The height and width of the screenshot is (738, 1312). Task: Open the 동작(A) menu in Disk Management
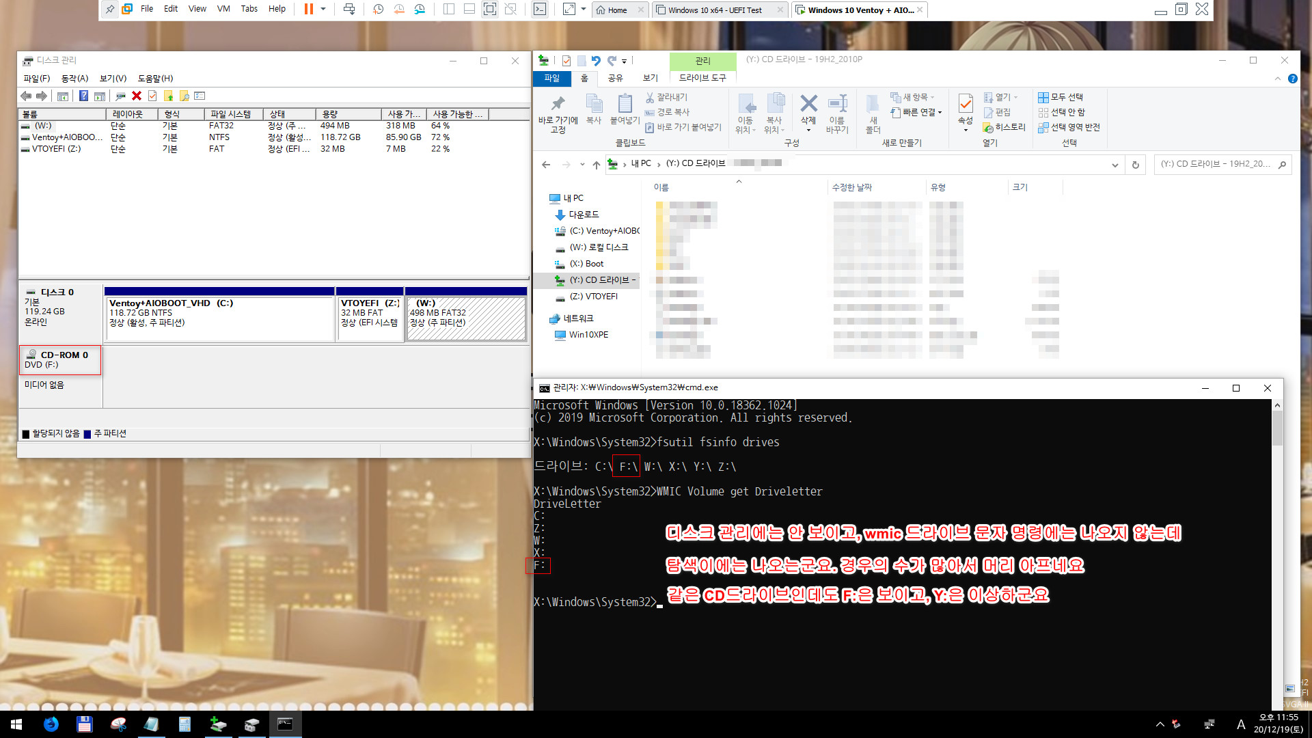[75, 79]
